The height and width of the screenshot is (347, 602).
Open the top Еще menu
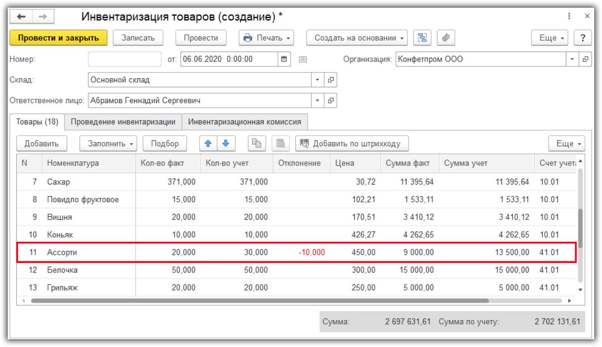click(550, 38)
